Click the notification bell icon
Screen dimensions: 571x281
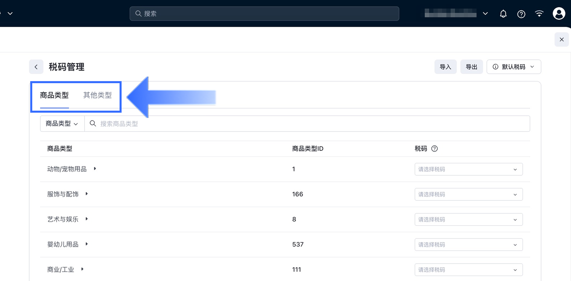click(503, 14)
